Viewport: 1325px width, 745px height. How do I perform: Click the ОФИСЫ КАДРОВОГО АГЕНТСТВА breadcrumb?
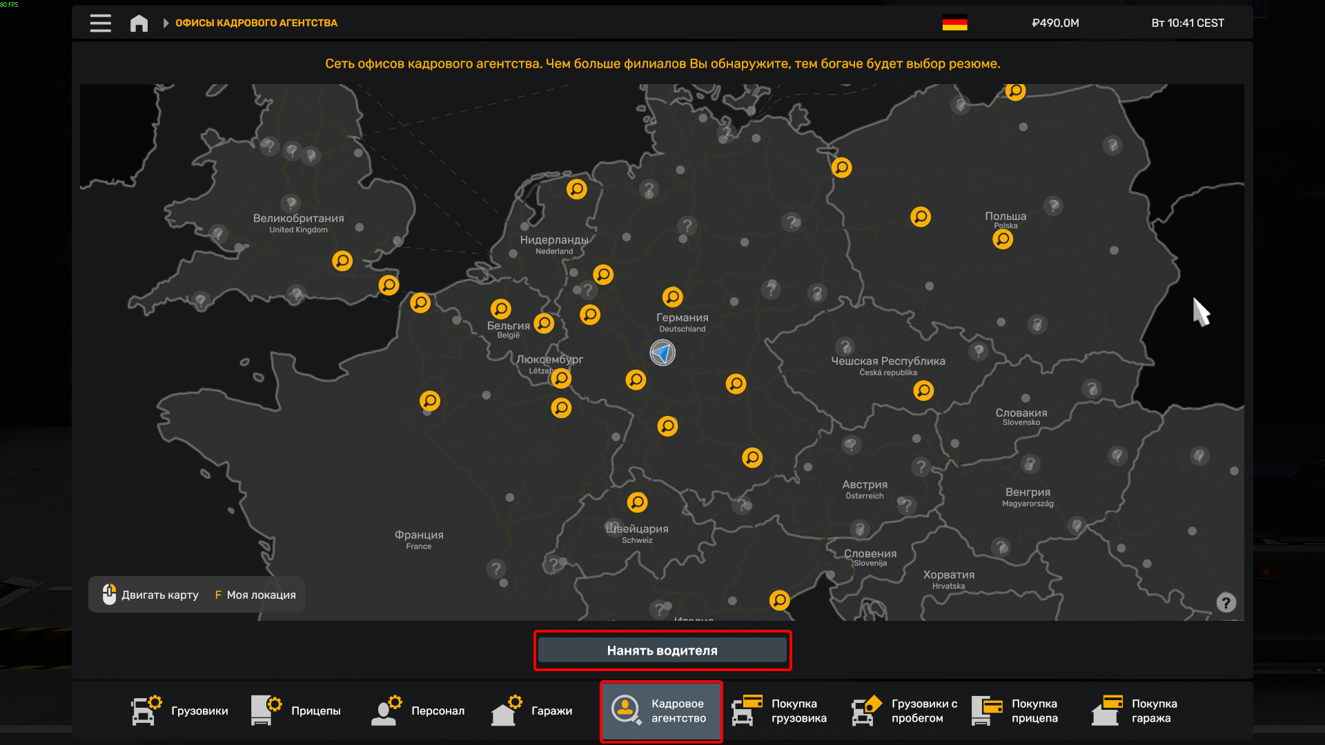(256, 23)
